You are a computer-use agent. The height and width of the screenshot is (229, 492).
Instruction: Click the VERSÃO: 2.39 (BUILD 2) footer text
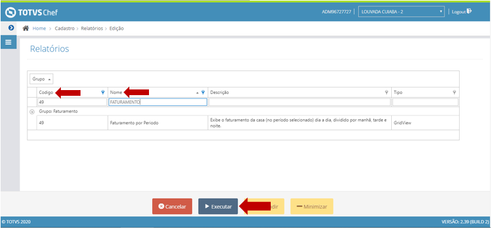(465, 222)
